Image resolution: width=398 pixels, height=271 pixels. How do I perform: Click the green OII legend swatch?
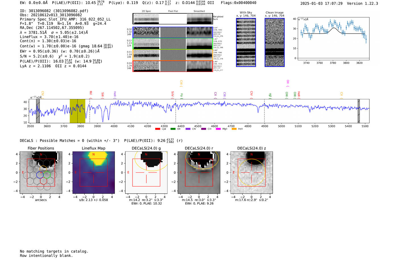[173, 129]
